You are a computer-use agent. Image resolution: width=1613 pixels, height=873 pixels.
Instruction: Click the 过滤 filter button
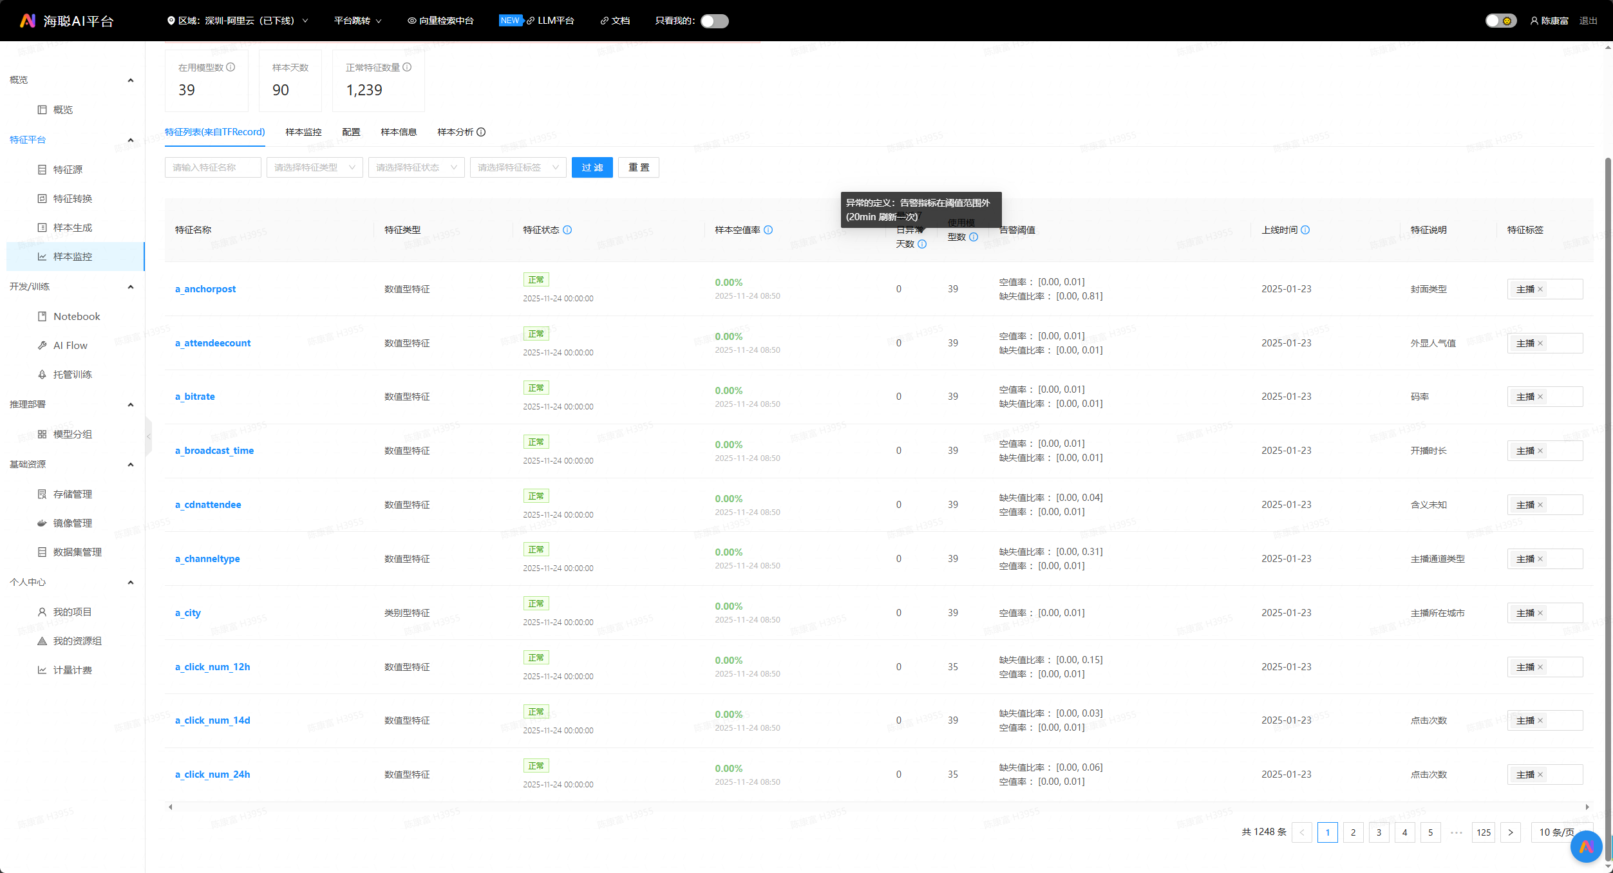[592, 167]
